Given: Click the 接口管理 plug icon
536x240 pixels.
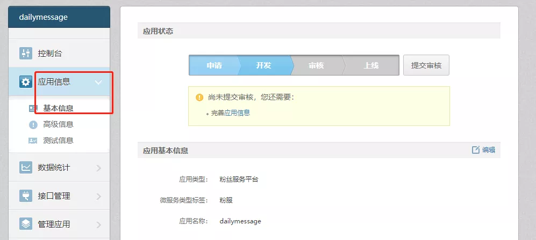Looking at the screenshot, I should [x=26, y=196].
